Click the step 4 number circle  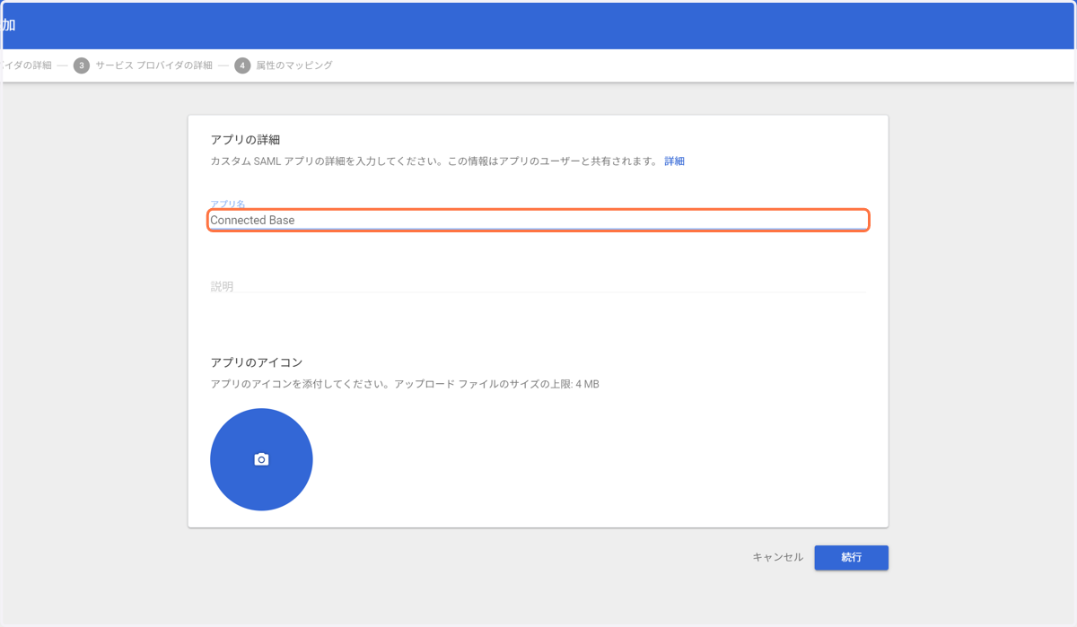click(x=242, y=65)
